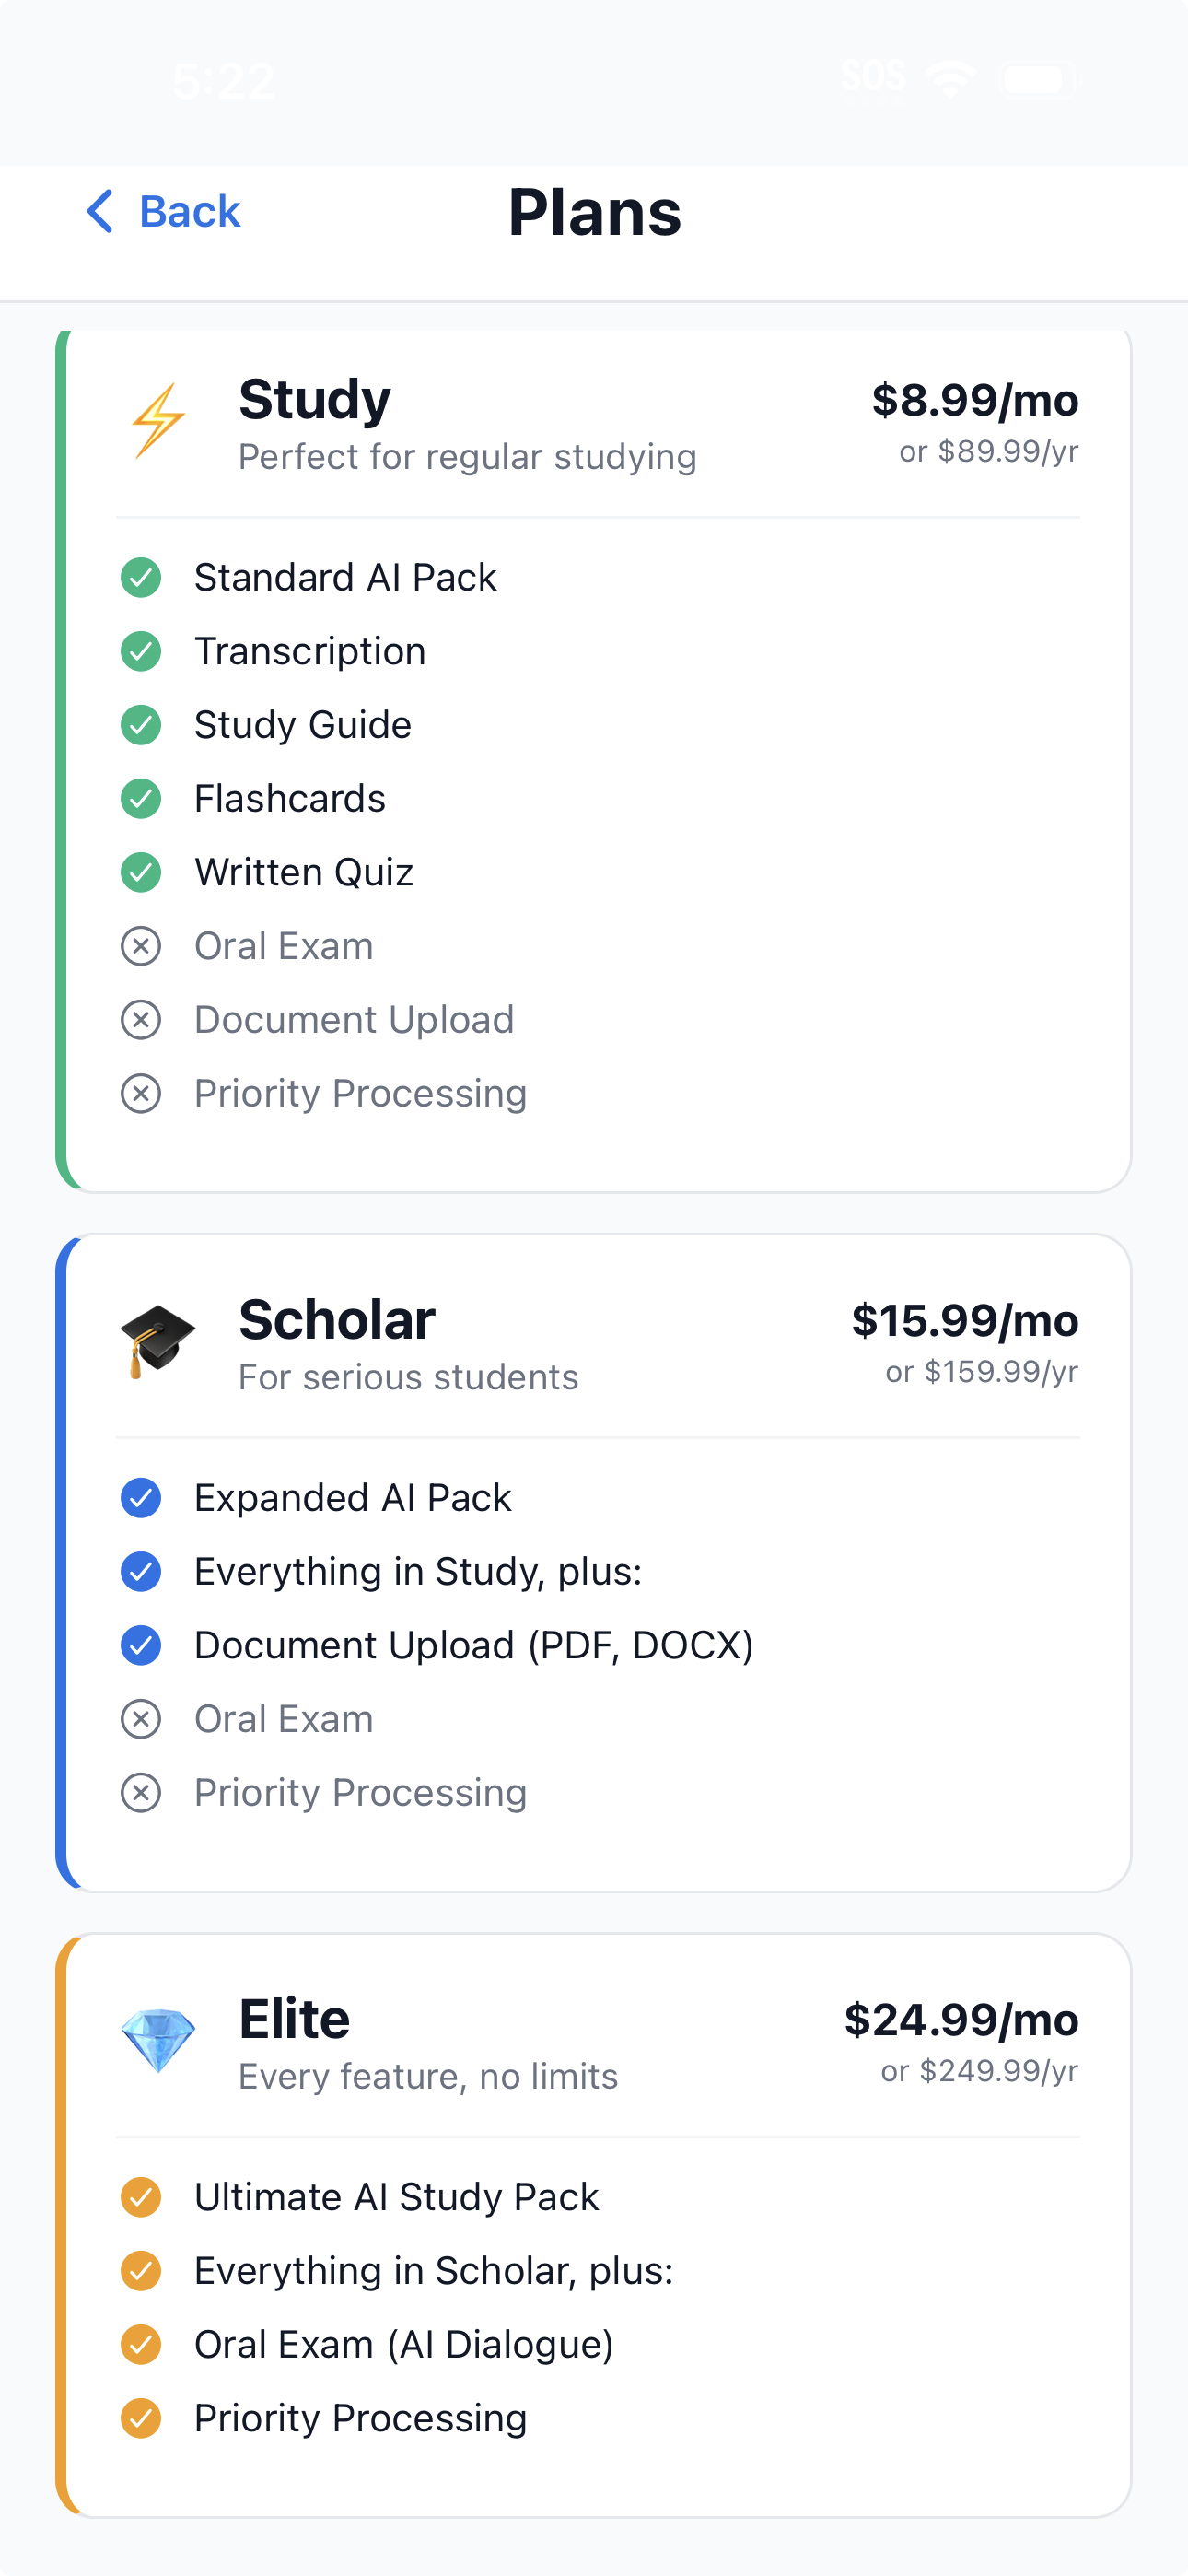This screenshot has width=1188, height=2576.
Task: Tap the X icon beside Document Upload
Action: pos(141,1020)
